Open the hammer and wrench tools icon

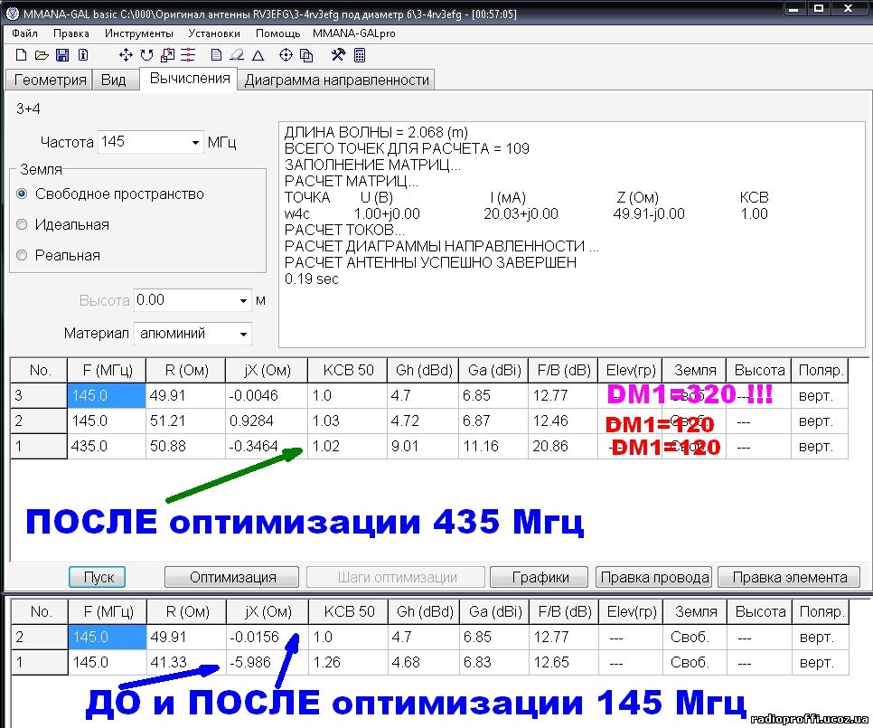point(338,54)
